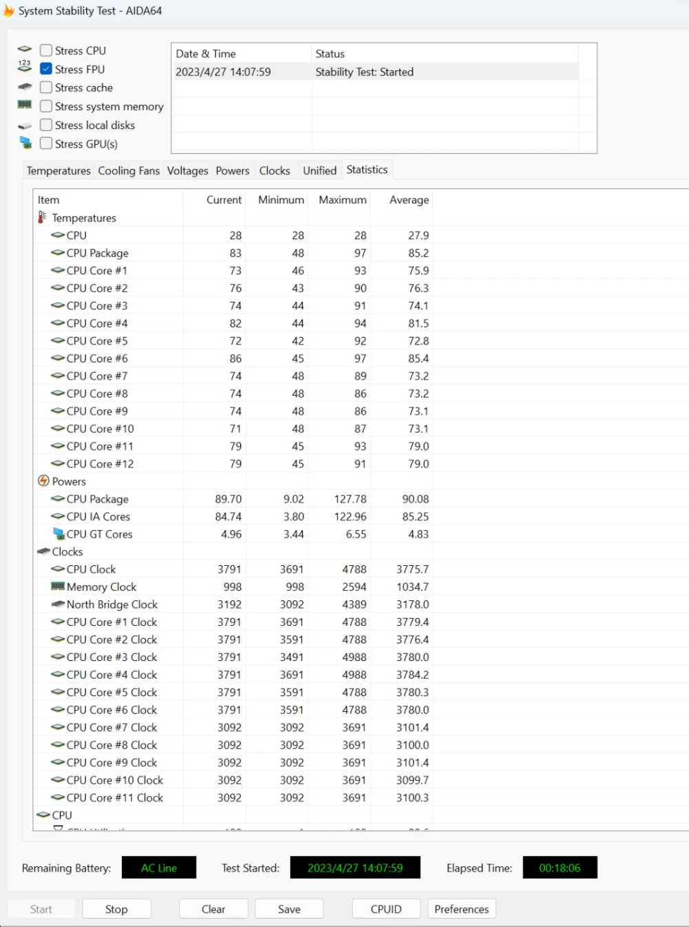Enable the Stress local disks checkbox

pos(46,125)
